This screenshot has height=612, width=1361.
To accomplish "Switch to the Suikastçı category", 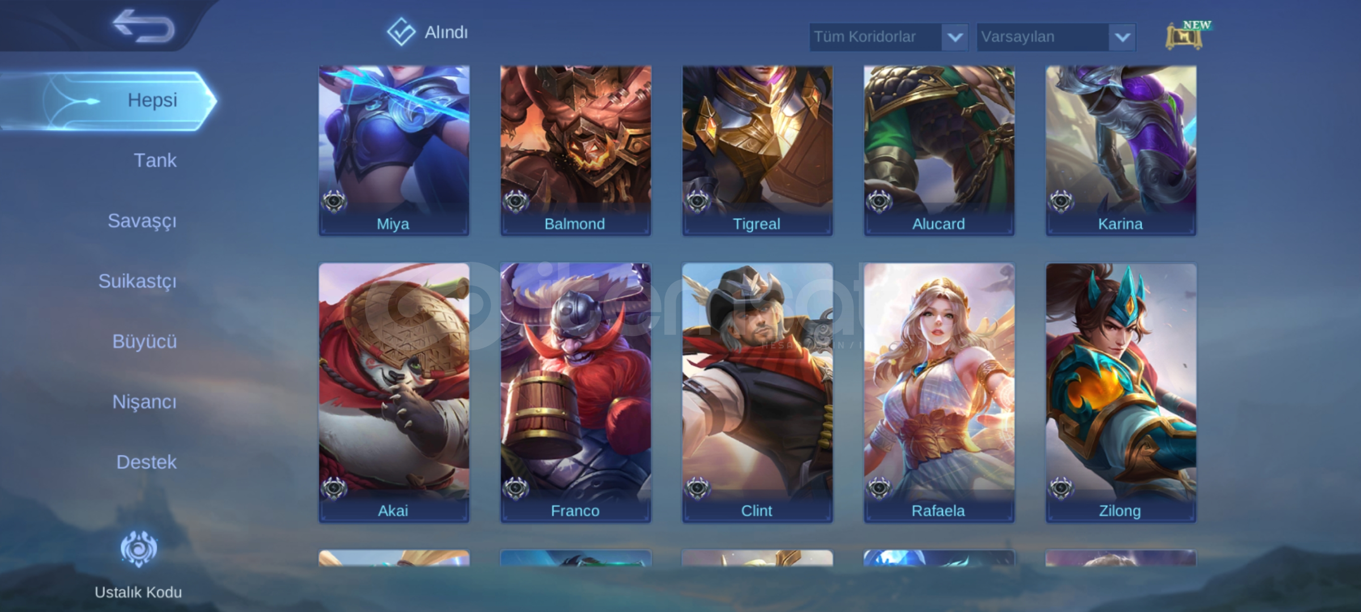I will tap(137, 281).
